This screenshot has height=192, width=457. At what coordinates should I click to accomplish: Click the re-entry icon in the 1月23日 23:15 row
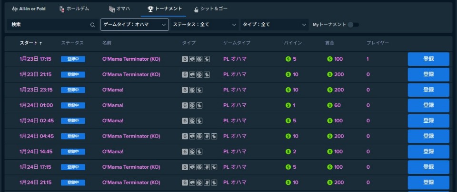click(192, 90)
